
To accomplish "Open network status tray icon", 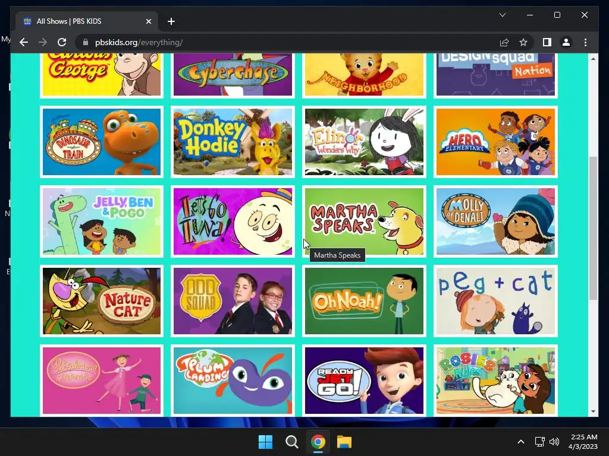I will point(539,442).
